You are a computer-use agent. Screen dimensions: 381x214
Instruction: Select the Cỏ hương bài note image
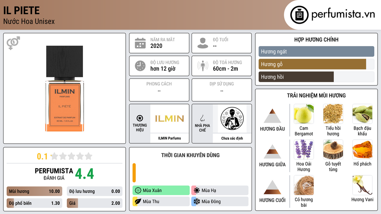(x=304, y=185)
